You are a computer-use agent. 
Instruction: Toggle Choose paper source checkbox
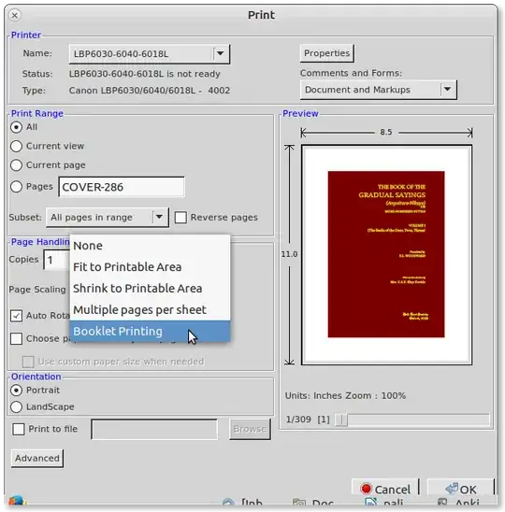pyautogui.click(x=16, y=338)
